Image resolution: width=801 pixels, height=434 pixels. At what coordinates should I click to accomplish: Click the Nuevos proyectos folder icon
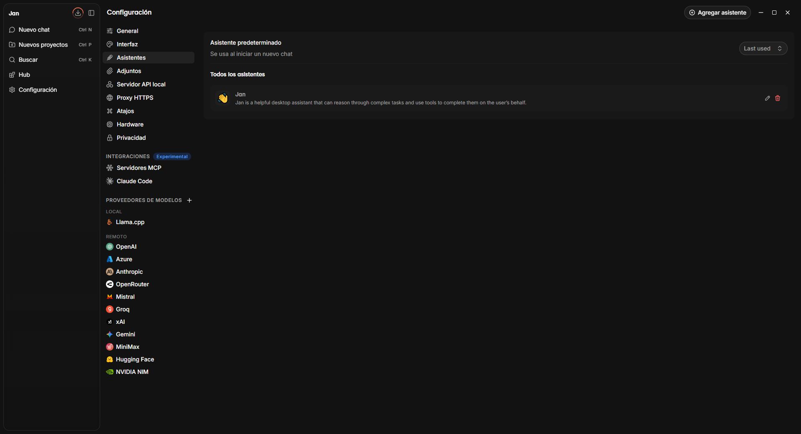tap(12, 45)
